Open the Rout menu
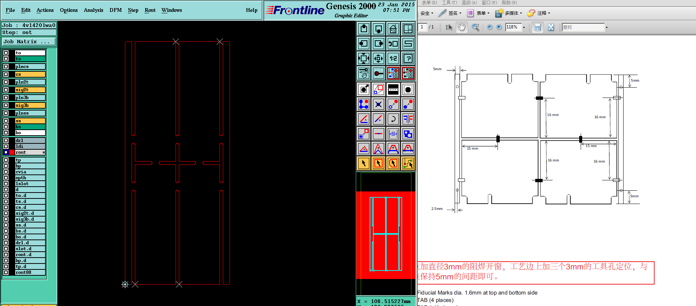Image resolution: width=696 pixels, height=306 pixels. (150, 10)
